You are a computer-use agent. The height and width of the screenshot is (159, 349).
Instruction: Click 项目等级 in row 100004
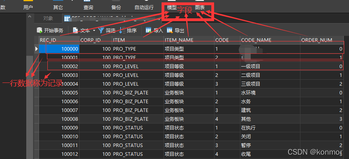174,84
